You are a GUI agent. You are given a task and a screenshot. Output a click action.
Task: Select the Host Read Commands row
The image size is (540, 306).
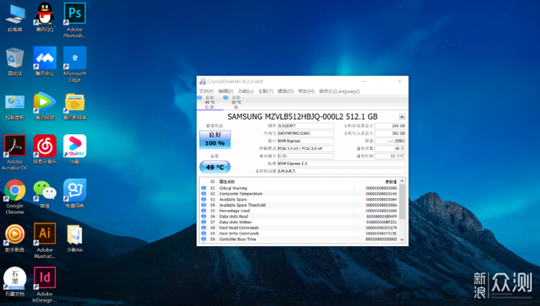click(299, 228)
